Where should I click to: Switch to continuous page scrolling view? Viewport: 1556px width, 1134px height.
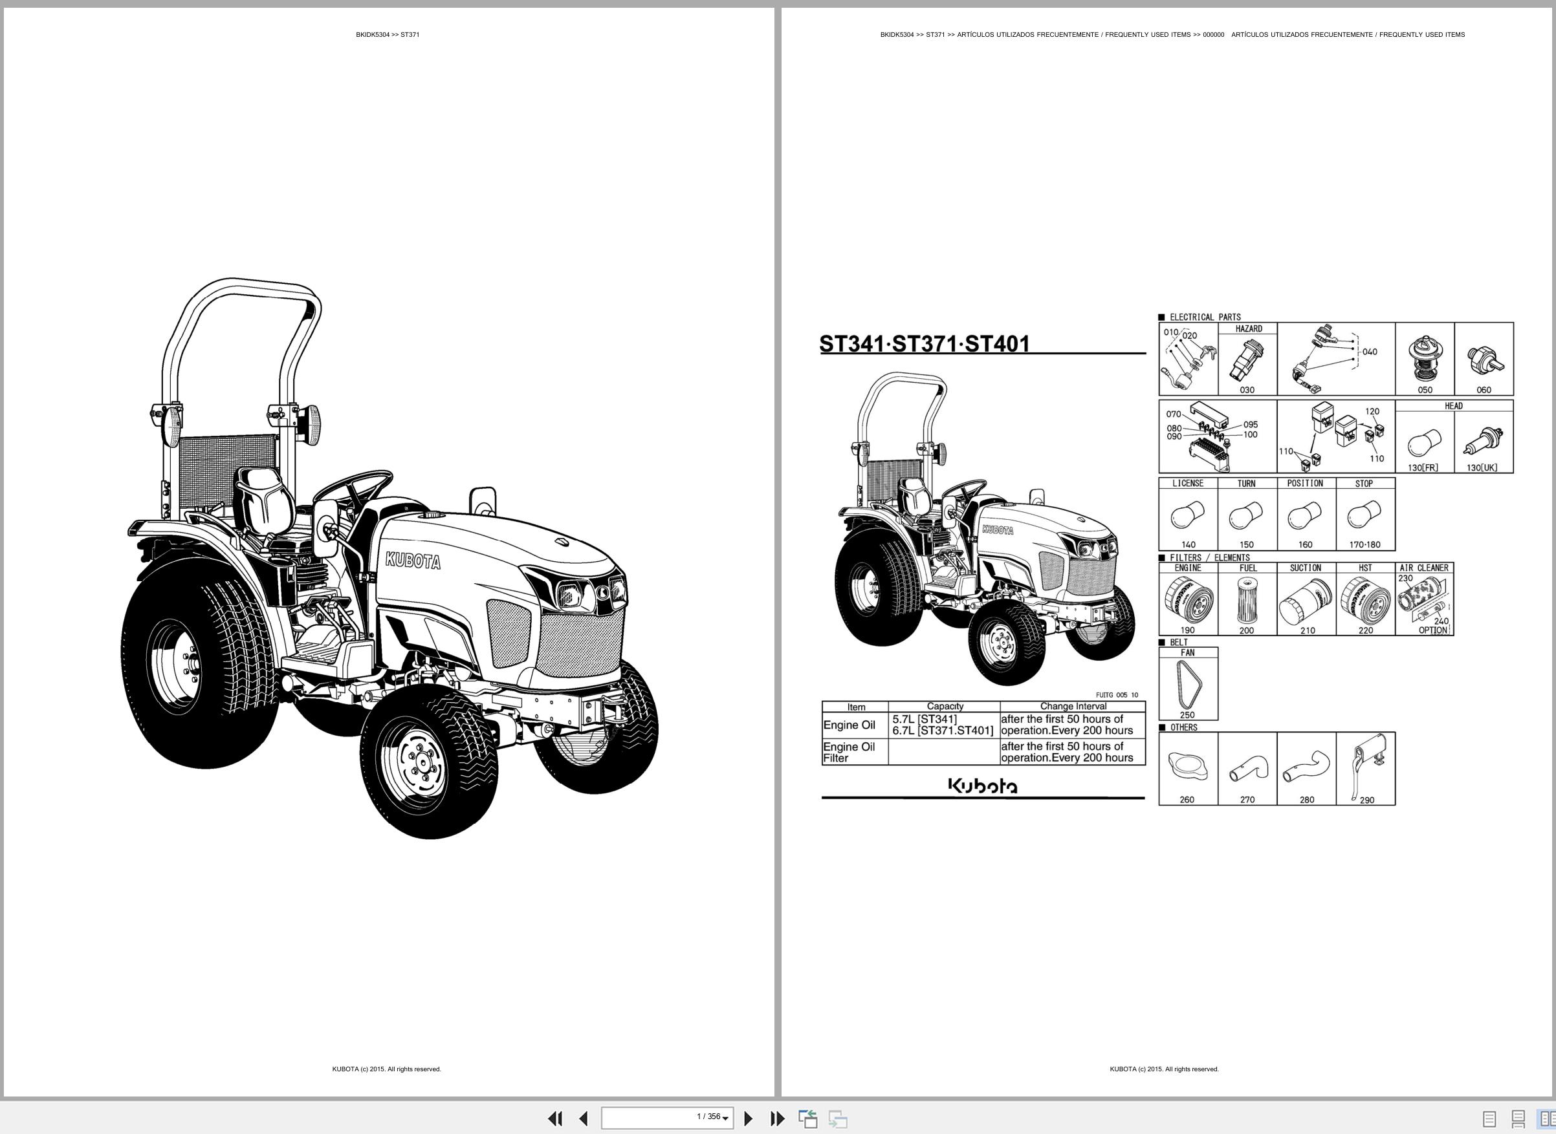(1518, 1120)
